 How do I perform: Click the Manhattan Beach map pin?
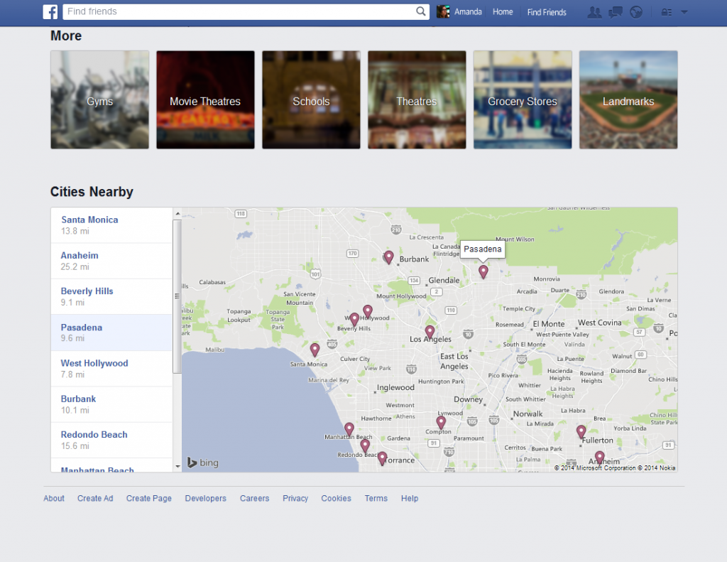pos(349,429)
